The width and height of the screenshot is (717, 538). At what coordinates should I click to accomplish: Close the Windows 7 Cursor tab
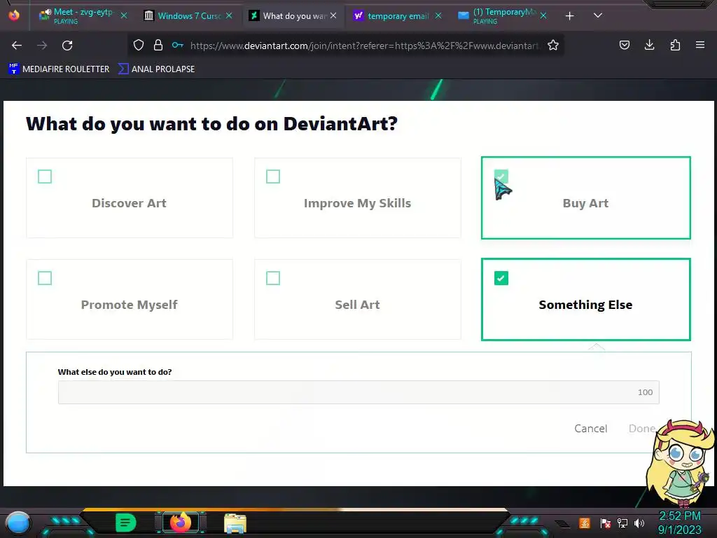pyautogui.click(x=229, y=15)
